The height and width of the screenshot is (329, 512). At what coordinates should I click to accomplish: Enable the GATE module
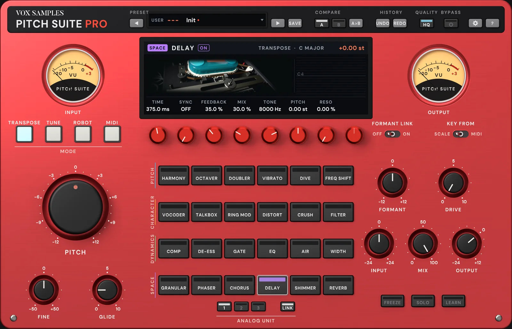(239, 248)
